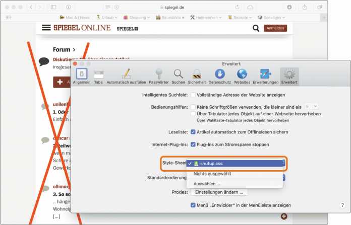Open the minimum font size dropdown
Image resolution: width=351 pixels, height=225 pixels.
tap(311, 106)
